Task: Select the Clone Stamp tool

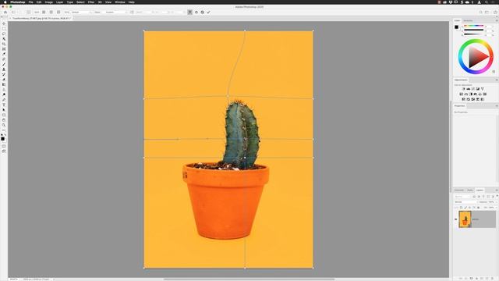Action: point(4,69)
